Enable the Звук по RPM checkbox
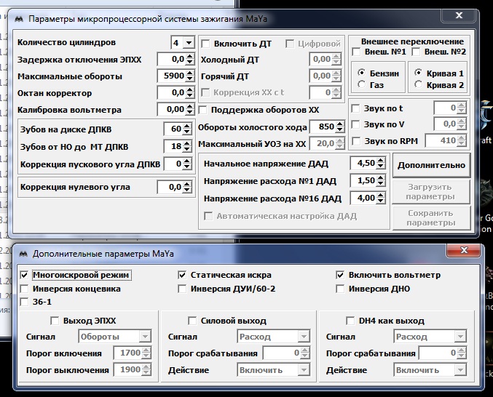The image size is (493, 397). [x=356, y=141]
